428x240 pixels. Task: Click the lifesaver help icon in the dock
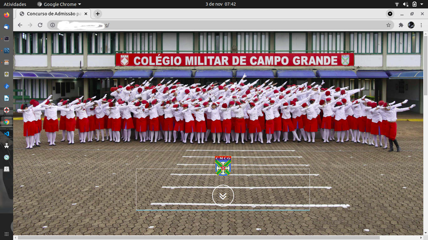point(6,110)
